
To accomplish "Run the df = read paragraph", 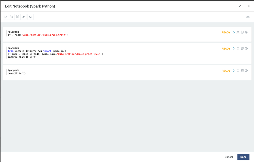I will 234,32.
